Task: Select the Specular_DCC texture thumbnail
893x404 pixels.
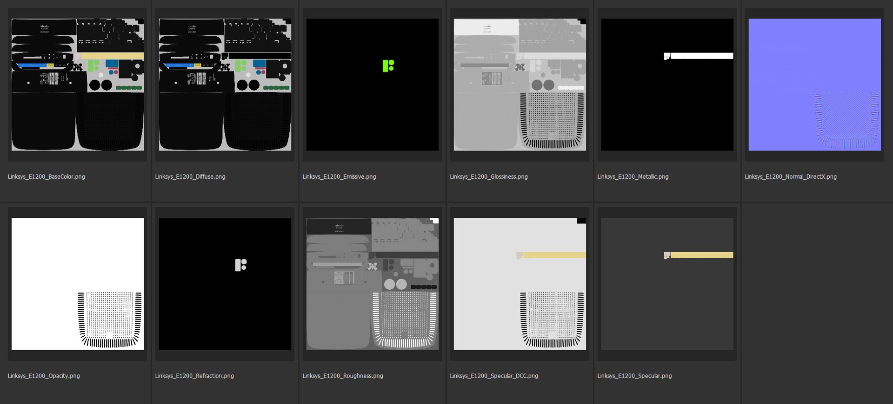Action: (x=520, y=284)
